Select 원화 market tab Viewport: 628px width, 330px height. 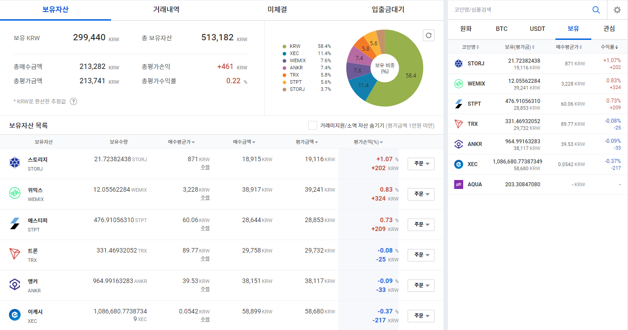[466, 29]
